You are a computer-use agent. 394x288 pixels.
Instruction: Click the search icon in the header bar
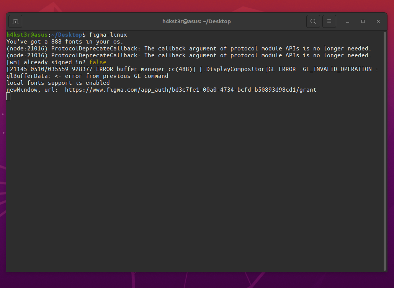point(313,21)
